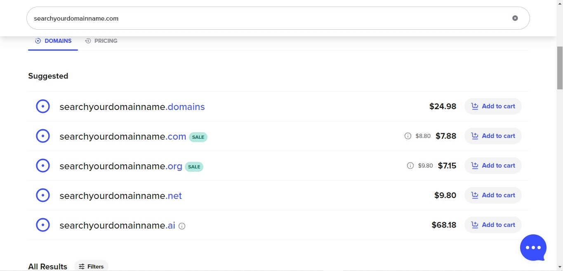Click info icon beside $9.80 strikethrough price
Image resolution: width=563 pixels, height=271 pixels.
[x=410, y=166]
